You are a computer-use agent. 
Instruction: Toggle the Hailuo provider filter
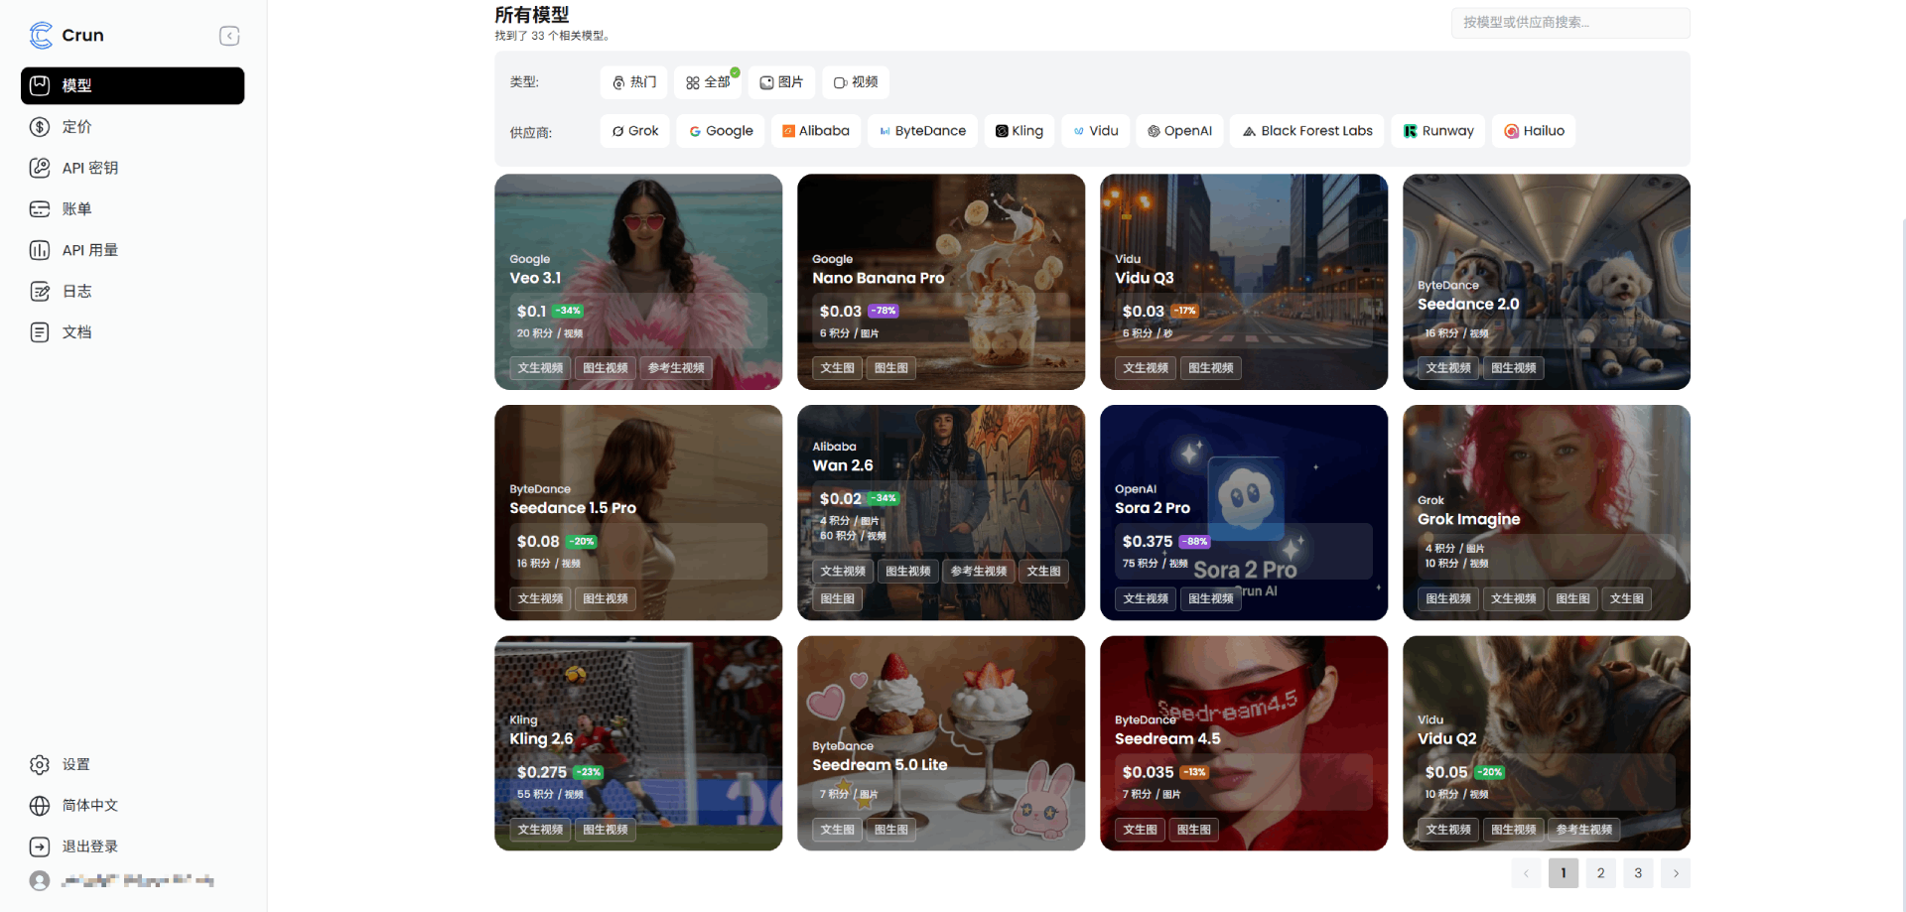coord(1534,131)
